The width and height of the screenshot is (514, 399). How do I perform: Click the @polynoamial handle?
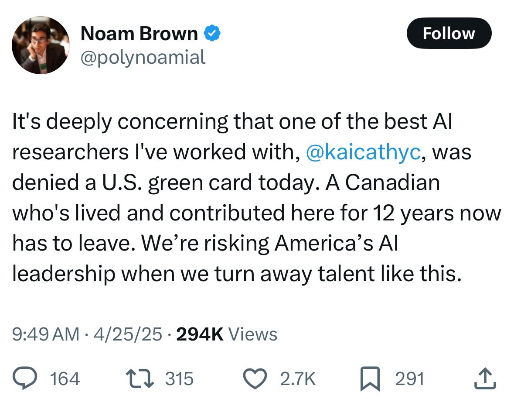tap(143, 58)
